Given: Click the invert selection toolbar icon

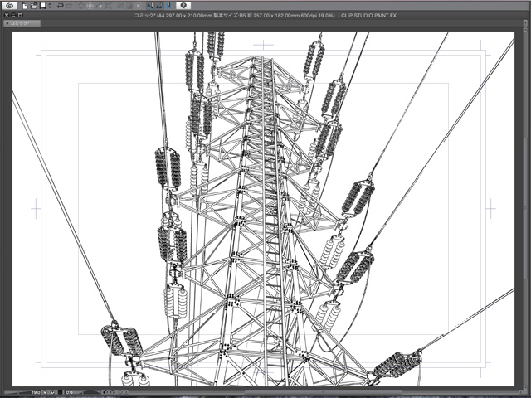Looking at the screenshot, I should (x=129, y=6).
